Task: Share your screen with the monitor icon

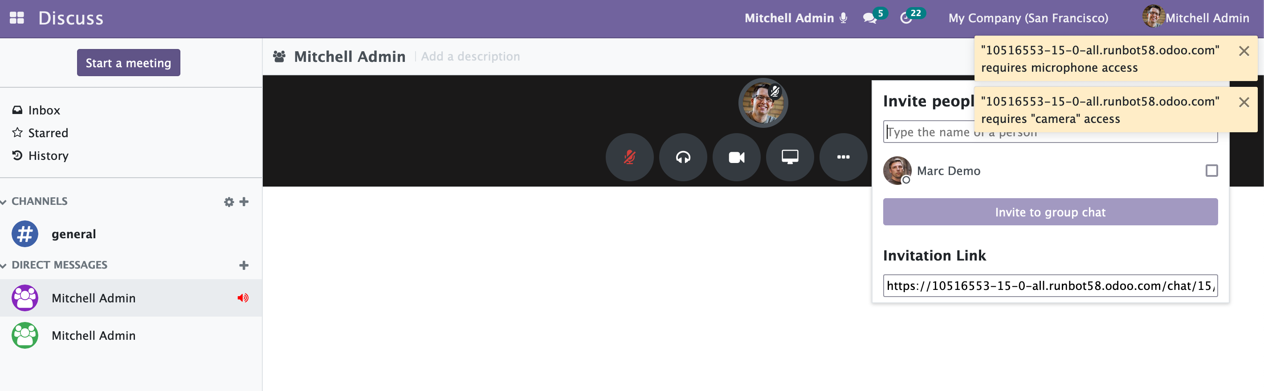Action: click(790, 157)
